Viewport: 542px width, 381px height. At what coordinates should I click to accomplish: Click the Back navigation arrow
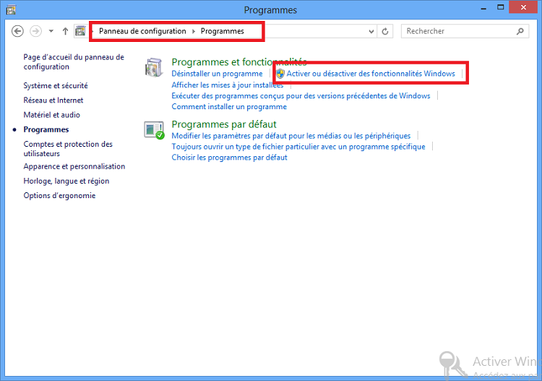[x=17, y=31]
